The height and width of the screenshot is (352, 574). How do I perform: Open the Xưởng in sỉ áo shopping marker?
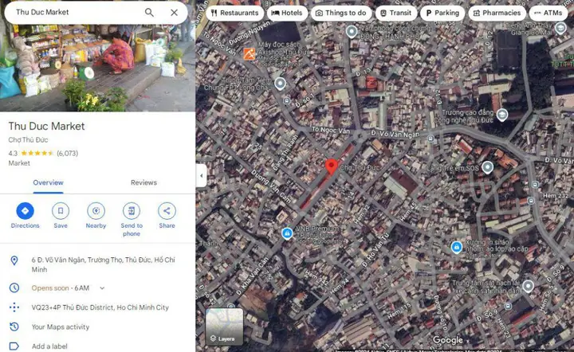[457, 247]
